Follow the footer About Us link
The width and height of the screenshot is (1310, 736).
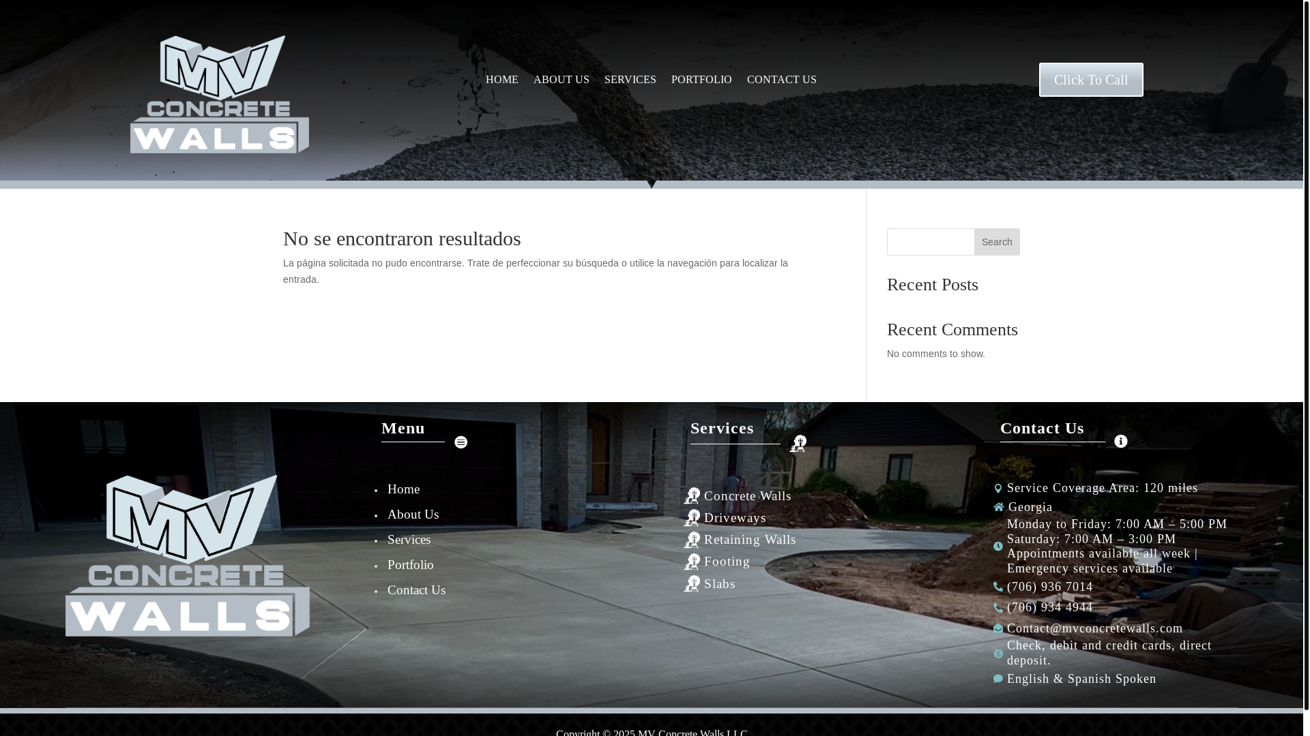413,515
